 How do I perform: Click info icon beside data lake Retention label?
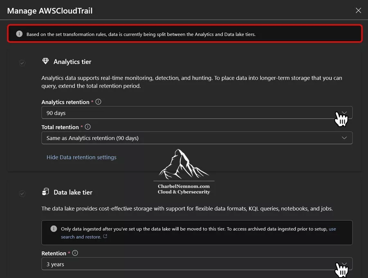point(75,253)
